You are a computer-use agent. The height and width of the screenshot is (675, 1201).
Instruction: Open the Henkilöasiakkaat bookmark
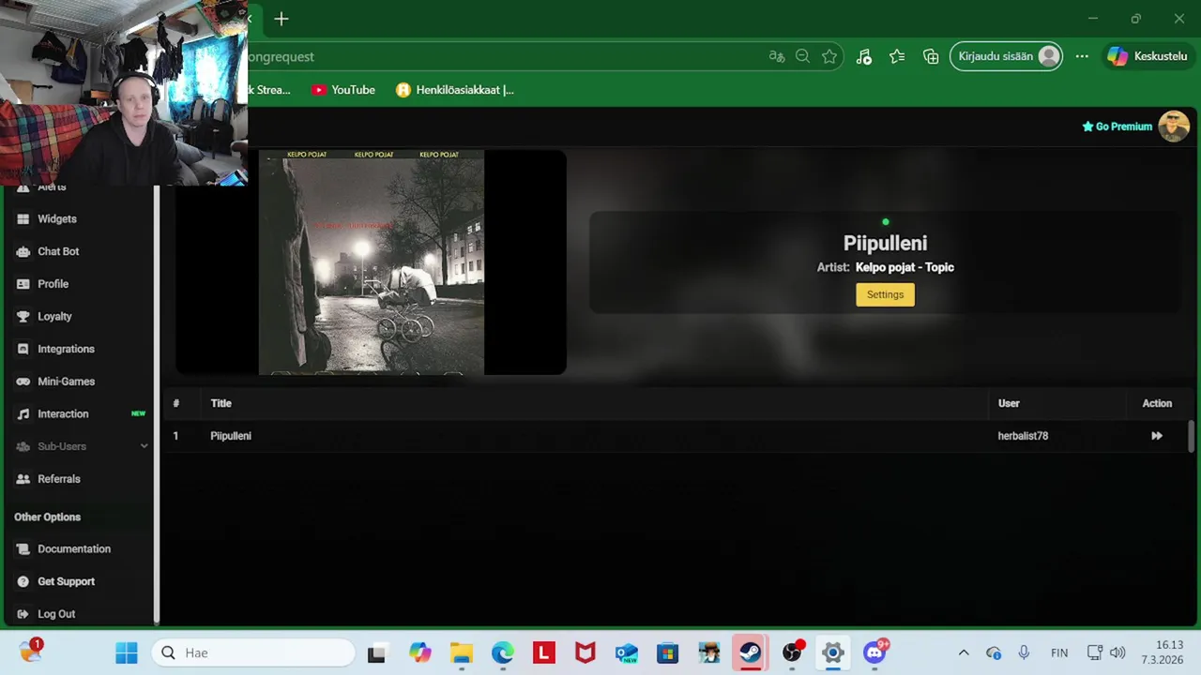455,90
